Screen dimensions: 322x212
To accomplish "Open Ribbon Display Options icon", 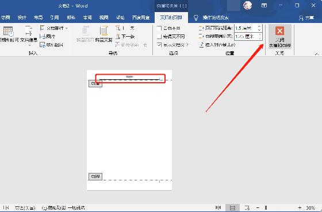I will coord(264,6).
